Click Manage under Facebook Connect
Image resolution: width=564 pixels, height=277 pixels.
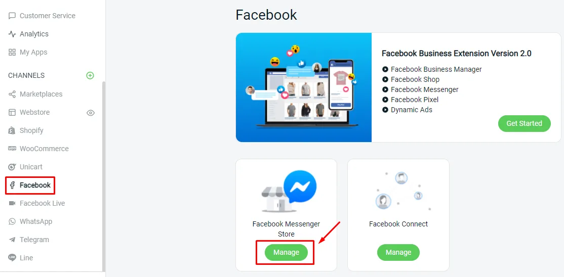pyautogui.click(x=398, y=252)
